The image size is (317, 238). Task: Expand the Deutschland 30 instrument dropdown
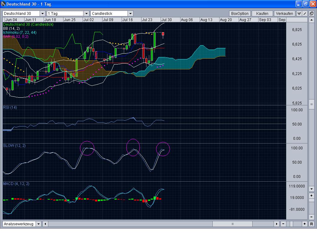[x=42, y=14]
